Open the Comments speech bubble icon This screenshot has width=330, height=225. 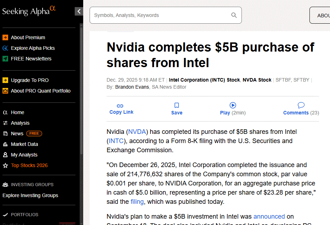pos(301,105)
